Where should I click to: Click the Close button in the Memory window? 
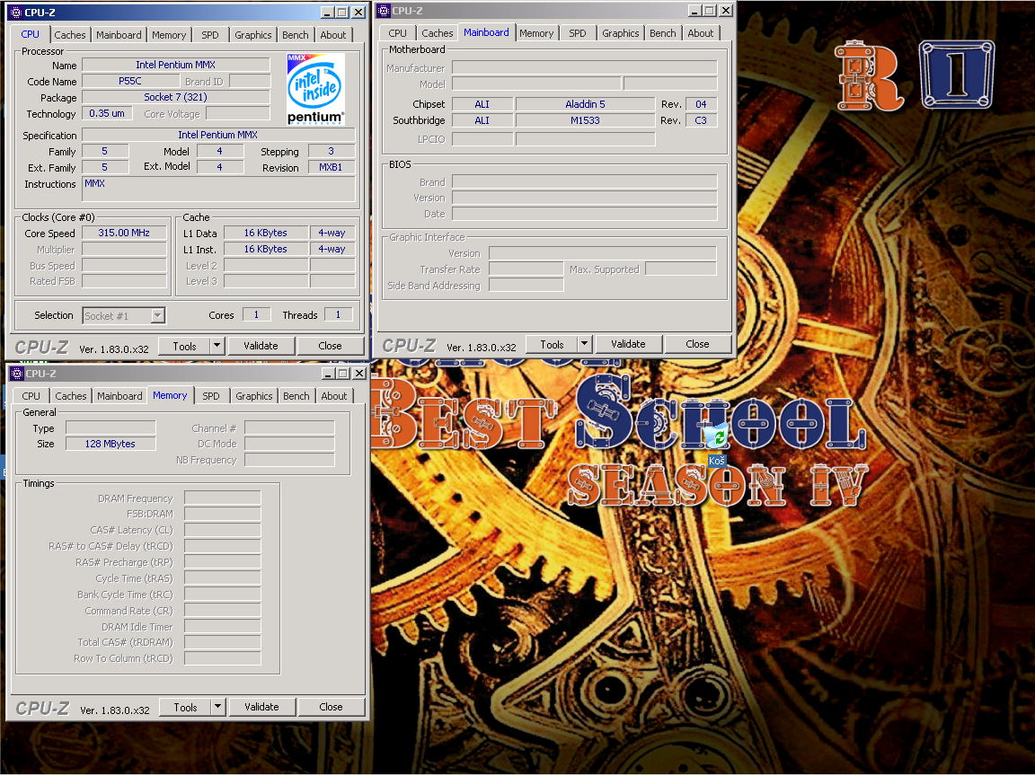[x=331, y=707]
